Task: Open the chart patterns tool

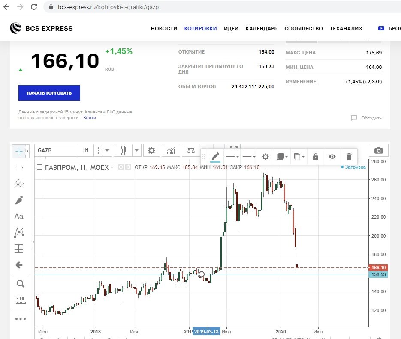Action: [19, 232]
